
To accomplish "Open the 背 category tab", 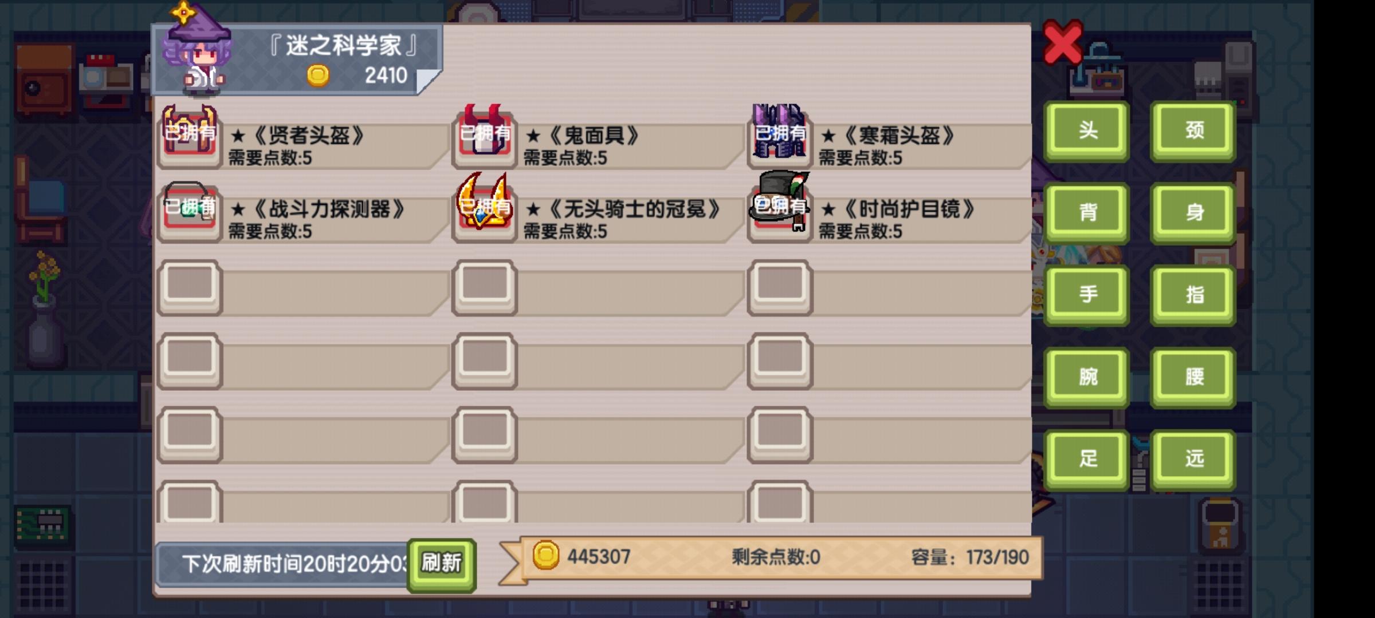I will (1087, 213).
